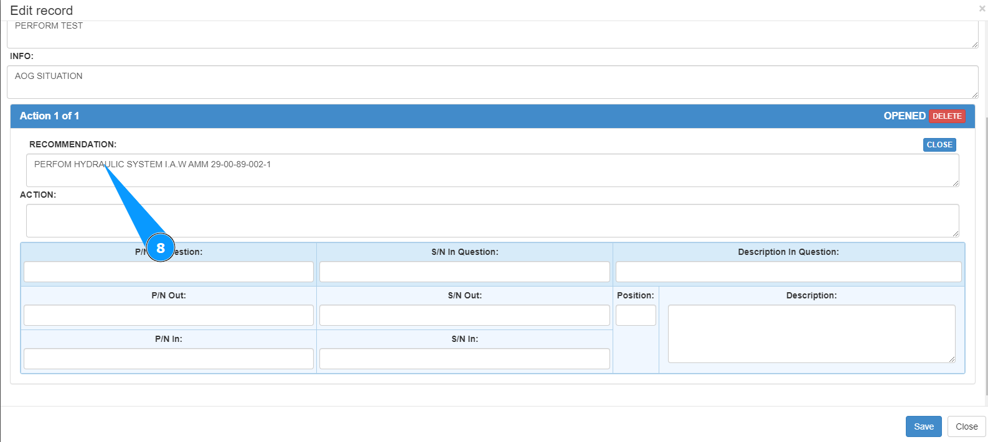
Task: Focus the P/N Out input field
Action: pos(169,315)
